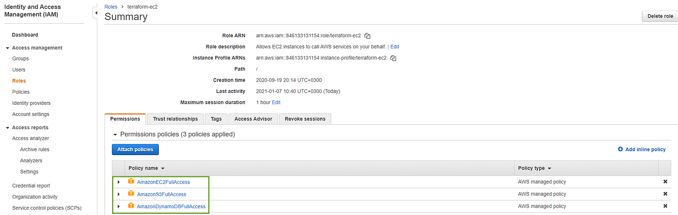Click the Delete role button
This screenshot has height=215, width=678.
pyautogui.click(x=660, y=16)
